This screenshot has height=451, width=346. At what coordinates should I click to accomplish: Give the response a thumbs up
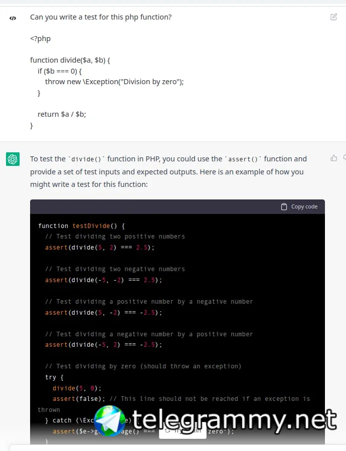coord(333,158)
